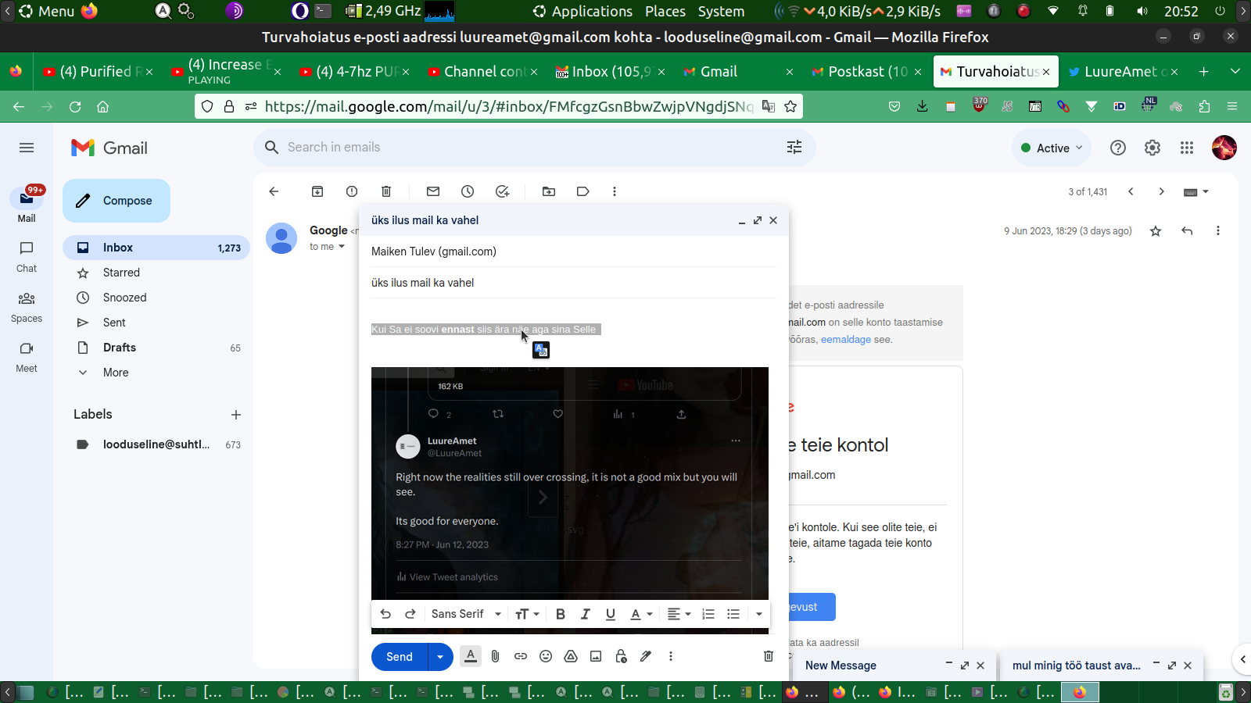Open Gmail Support help icon
Screen dimensions: 1251x703
click(x=1118, y=148)
